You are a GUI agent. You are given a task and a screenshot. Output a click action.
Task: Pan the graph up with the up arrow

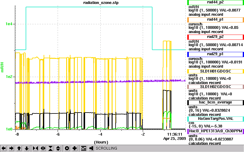click(x=19, y=148)
